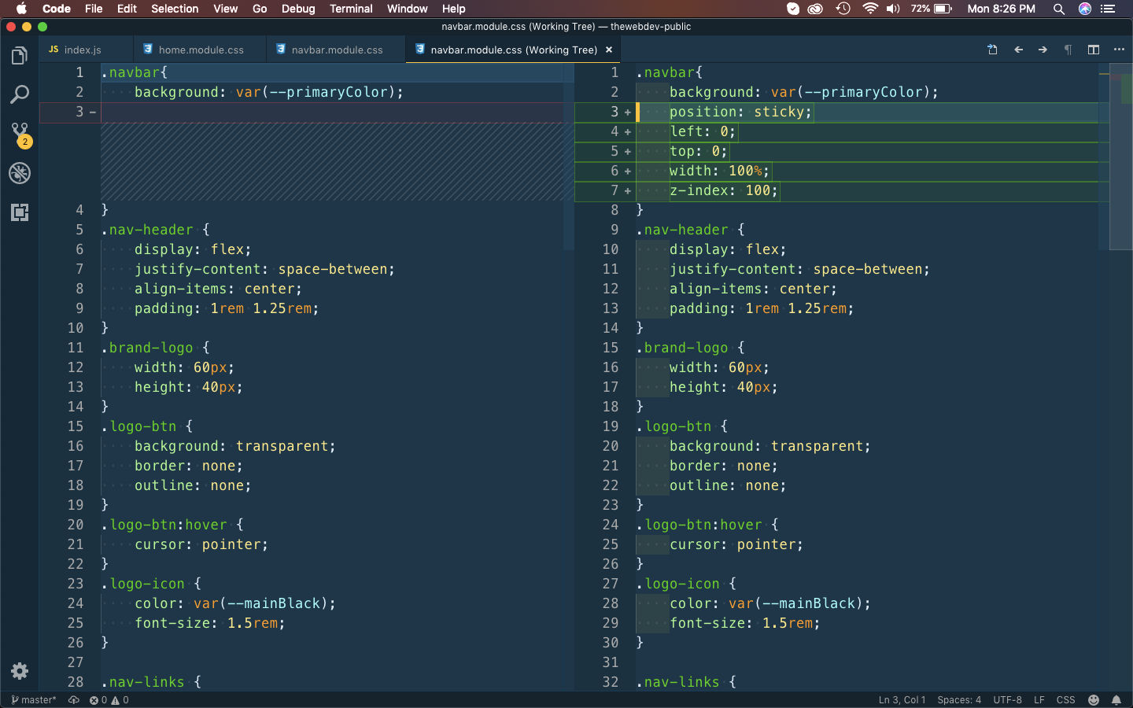Click Wi-Fi icon in menu bar

click(869, 9)
